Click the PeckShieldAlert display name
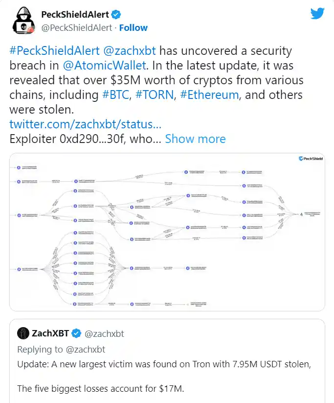 [x=75, y=14]
